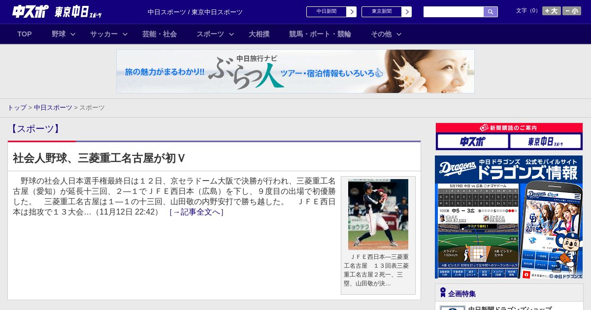Click 中スポ subscription button in sidebar
The height and width of the screenshot is (310, 591).
point(473,142)
